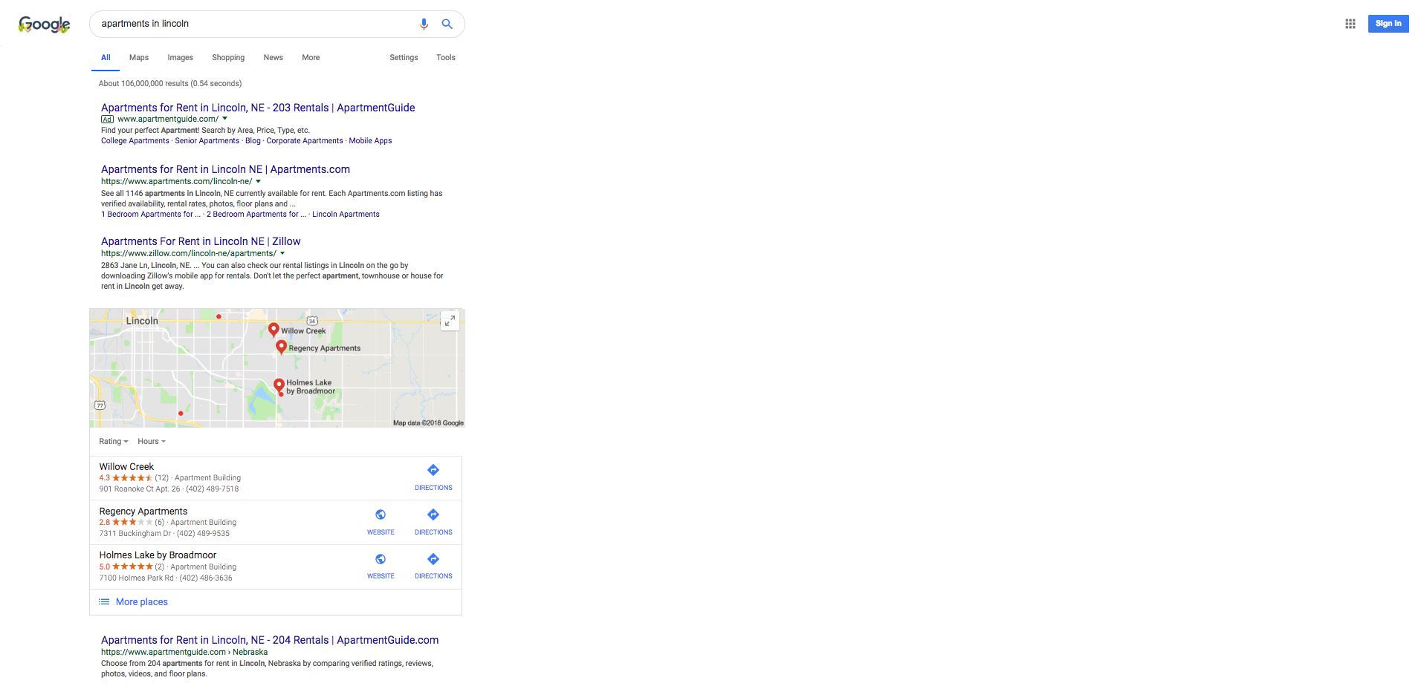
Task: Switch to the Maps tab
Action: tap(139, 57)
